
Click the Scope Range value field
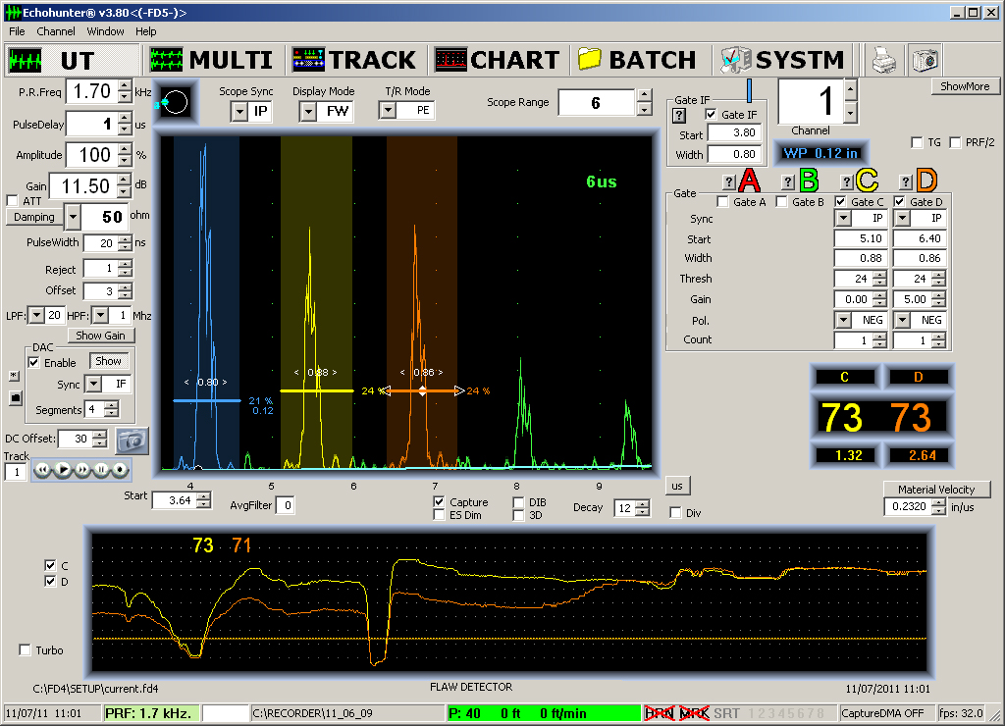tap(597, 103)
